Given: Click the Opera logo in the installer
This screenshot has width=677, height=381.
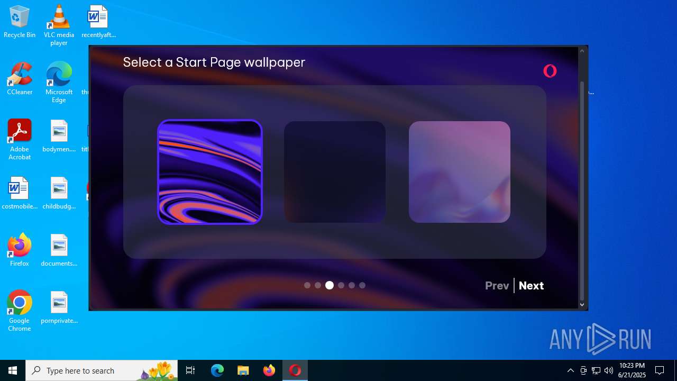Looking at the screenshot, I should pyautogui.click(x=550, y=71).
